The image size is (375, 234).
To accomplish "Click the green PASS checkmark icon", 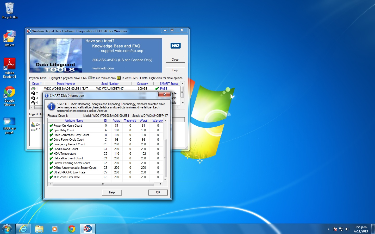I will coord(157,89).
